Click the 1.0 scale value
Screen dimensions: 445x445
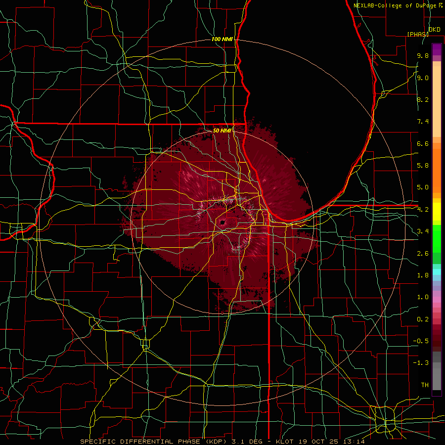pyautogui.click(x=423, y=297)
